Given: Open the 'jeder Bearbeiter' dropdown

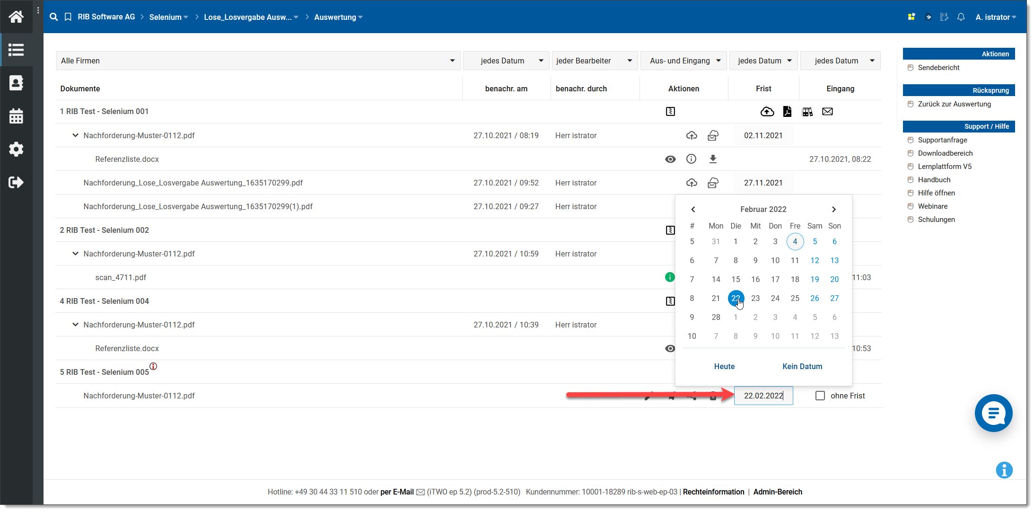Looking at the screenshot, I should (x=595, y=61).
